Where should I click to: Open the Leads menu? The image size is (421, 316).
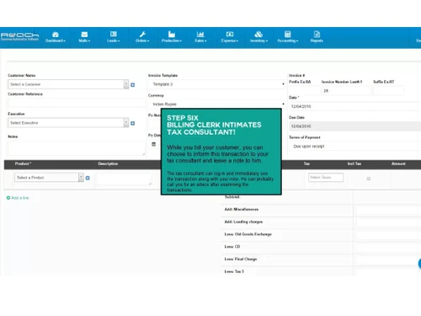coord(113,37)
